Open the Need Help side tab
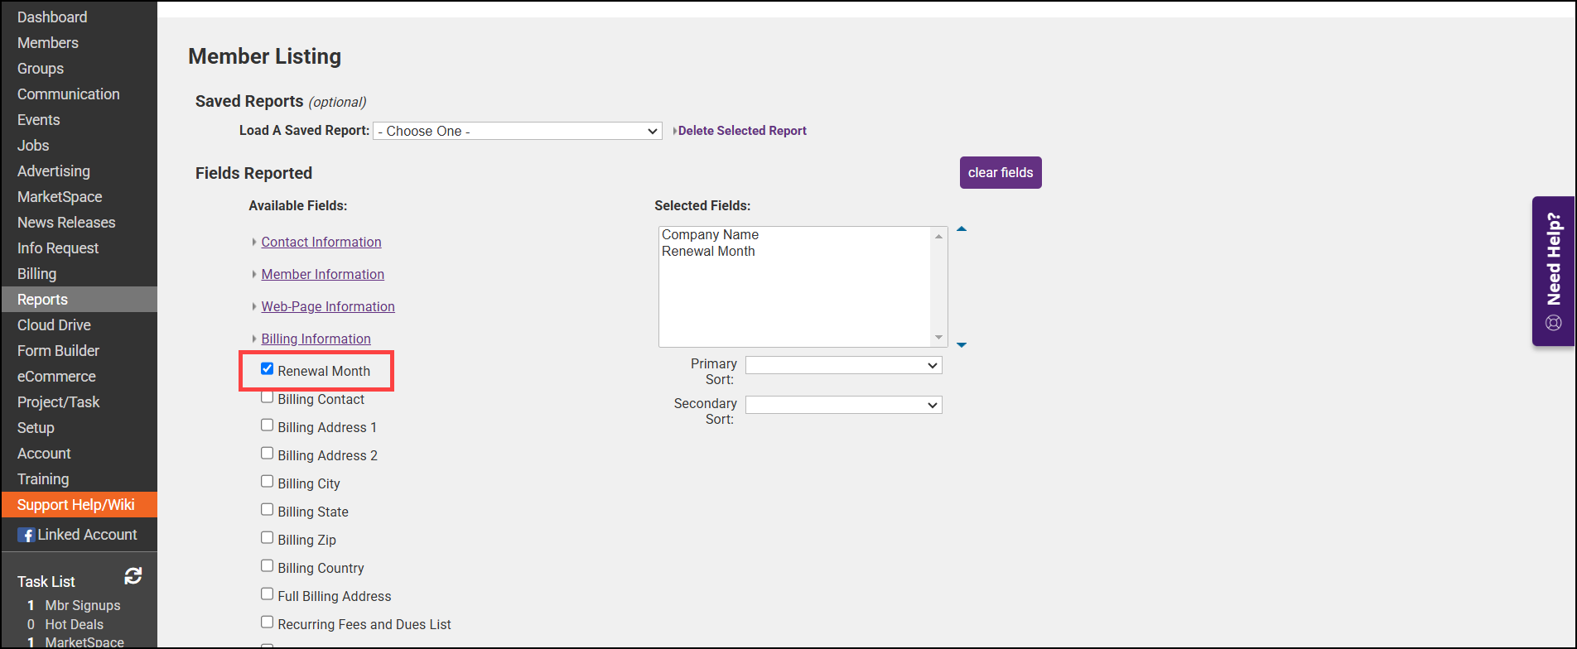Image resolution: width=1577 pixels, height=649 pixels. [1554, 271]
